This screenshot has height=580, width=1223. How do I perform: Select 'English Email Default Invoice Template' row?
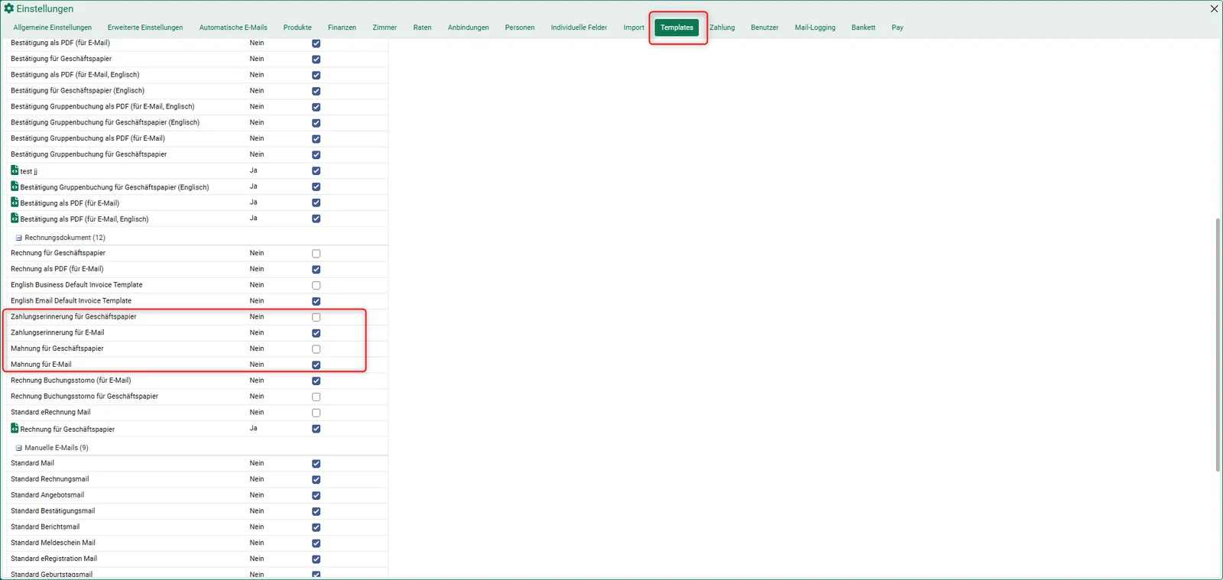[x=197, y=301]
